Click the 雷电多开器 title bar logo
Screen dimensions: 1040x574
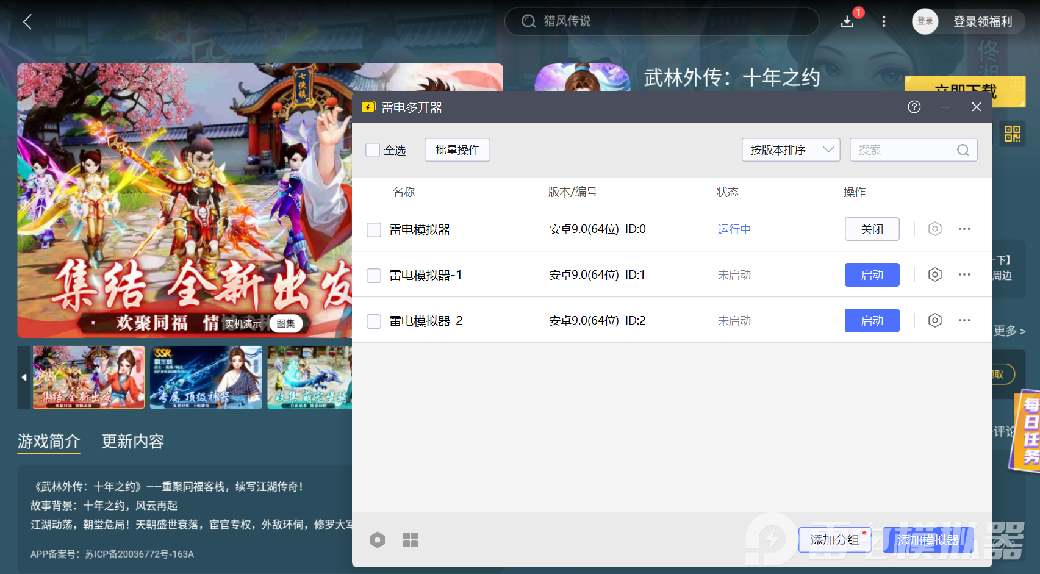[368, 107]
